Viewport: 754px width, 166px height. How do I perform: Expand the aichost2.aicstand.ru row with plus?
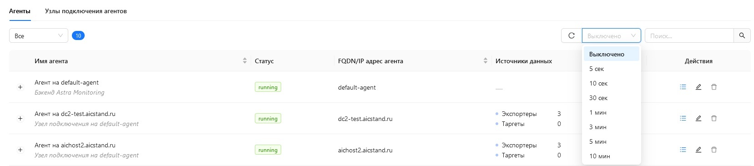click(20, 150)
